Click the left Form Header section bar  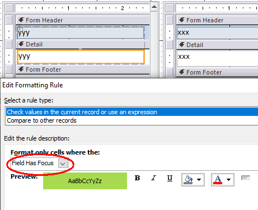pos(83,20)
